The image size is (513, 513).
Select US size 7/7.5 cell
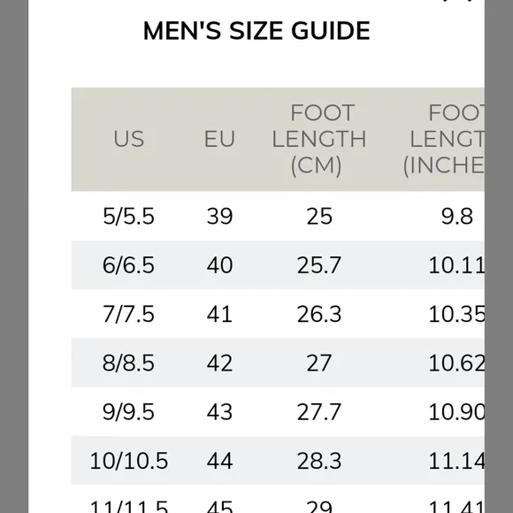tap(128, 314)
